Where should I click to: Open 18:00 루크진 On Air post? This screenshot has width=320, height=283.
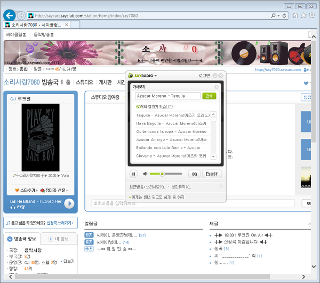243,235
